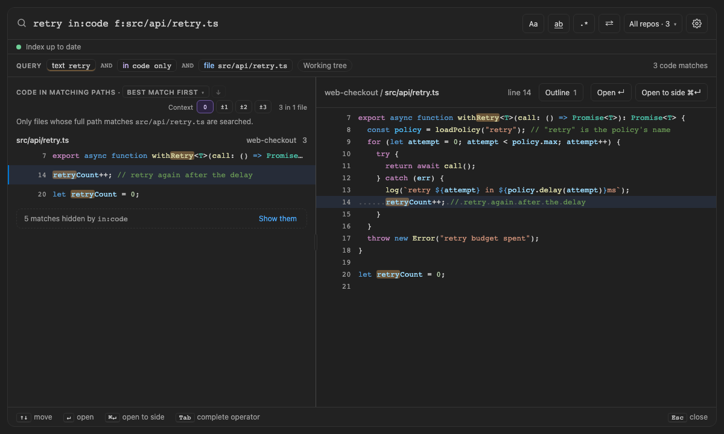
Task: Click the Open ↵ button
Action: point(611,92)
